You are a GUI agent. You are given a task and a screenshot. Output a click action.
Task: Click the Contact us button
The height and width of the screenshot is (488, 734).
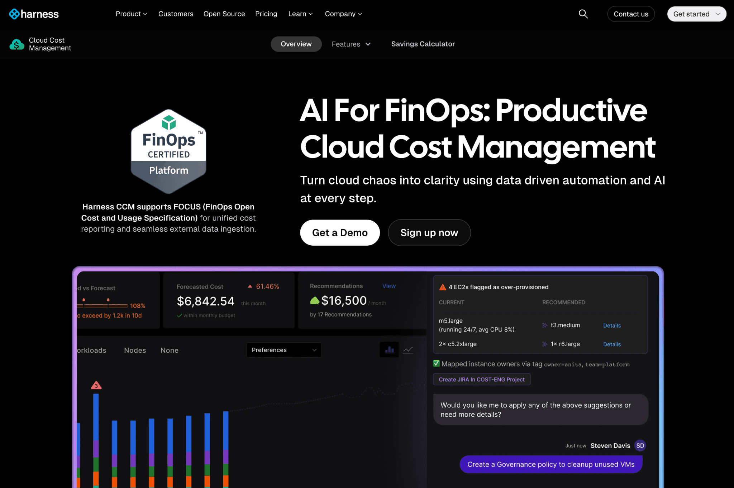point(631,14)
